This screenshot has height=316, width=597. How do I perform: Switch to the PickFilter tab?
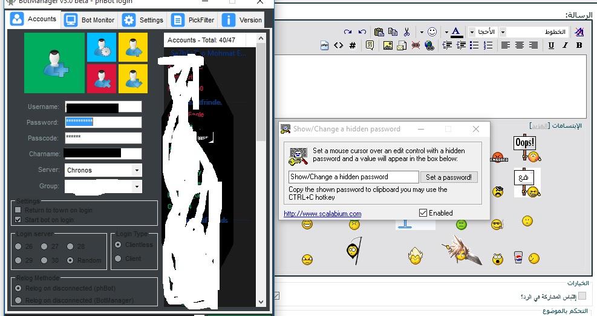pyautogui.click(x=193, y=20)
